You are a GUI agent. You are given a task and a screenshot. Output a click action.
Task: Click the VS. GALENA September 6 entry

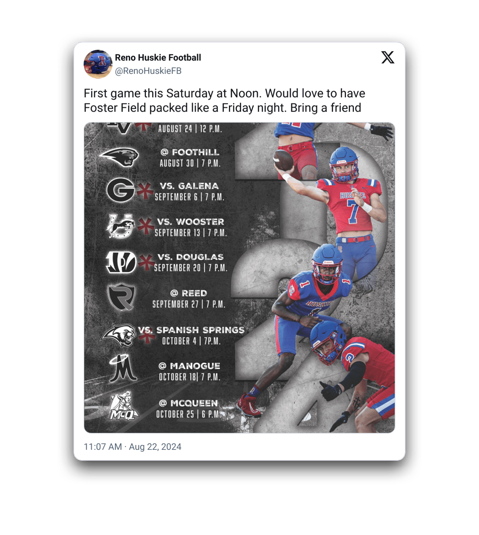189,191
